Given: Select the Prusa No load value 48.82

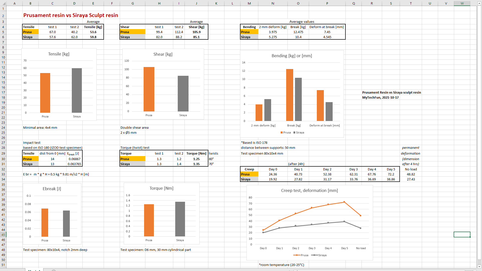Looking at the screenshot, I should [411, 174].
